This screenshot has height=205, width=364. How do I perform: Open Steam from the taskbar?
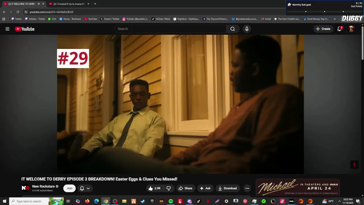tap(143, 201)
